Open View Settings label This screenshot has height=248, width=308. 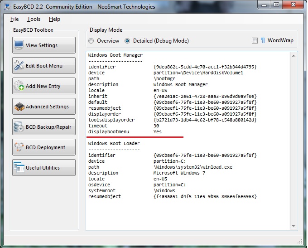tap(42, 45)
